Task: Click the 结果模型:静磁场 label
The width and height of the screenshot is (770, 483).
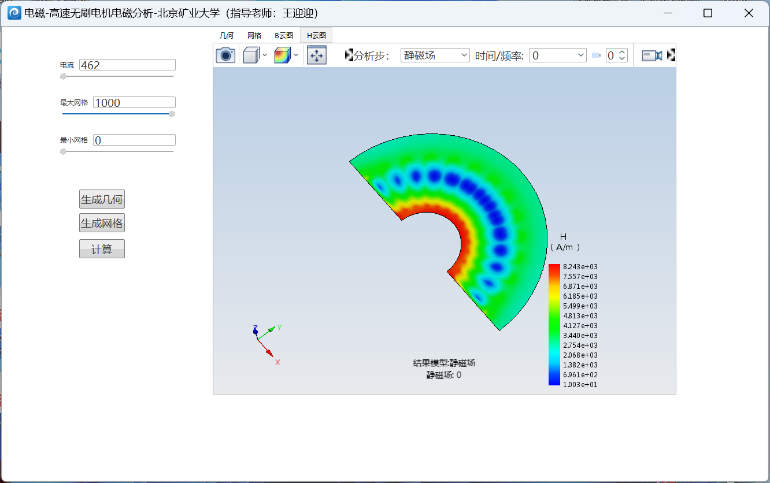Action: (x=444, y=363)
